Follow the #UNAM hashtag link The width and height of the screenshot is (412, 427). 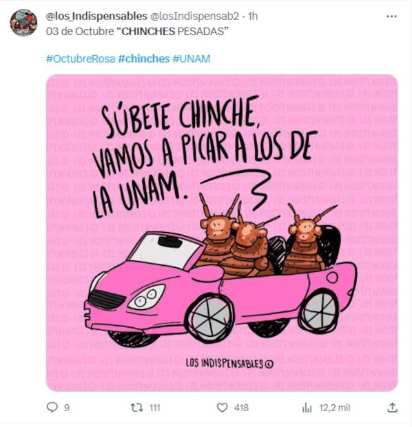(x=192, y=59)
